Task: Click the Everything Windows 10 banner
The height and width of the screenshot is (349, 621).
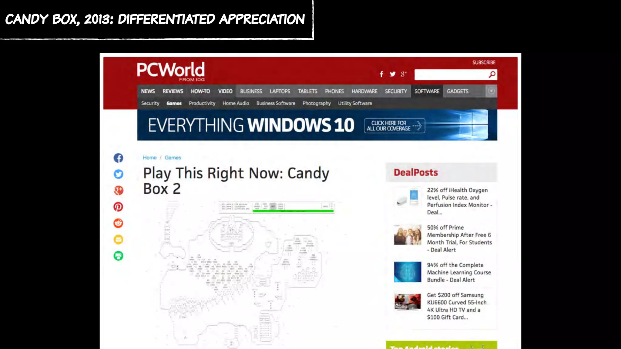Action: [x=317, y=125]
